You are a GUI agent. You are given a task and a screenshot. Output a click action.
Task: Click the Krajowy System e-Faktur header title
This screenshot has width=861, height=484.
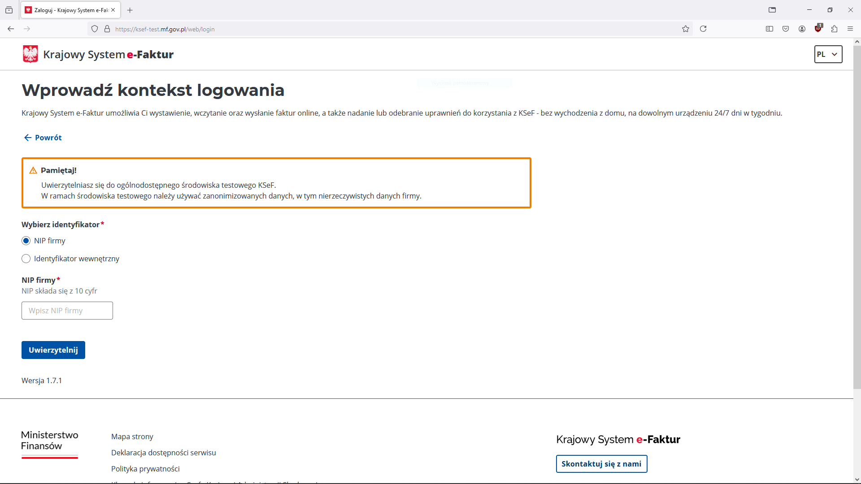tap(108, 54)
